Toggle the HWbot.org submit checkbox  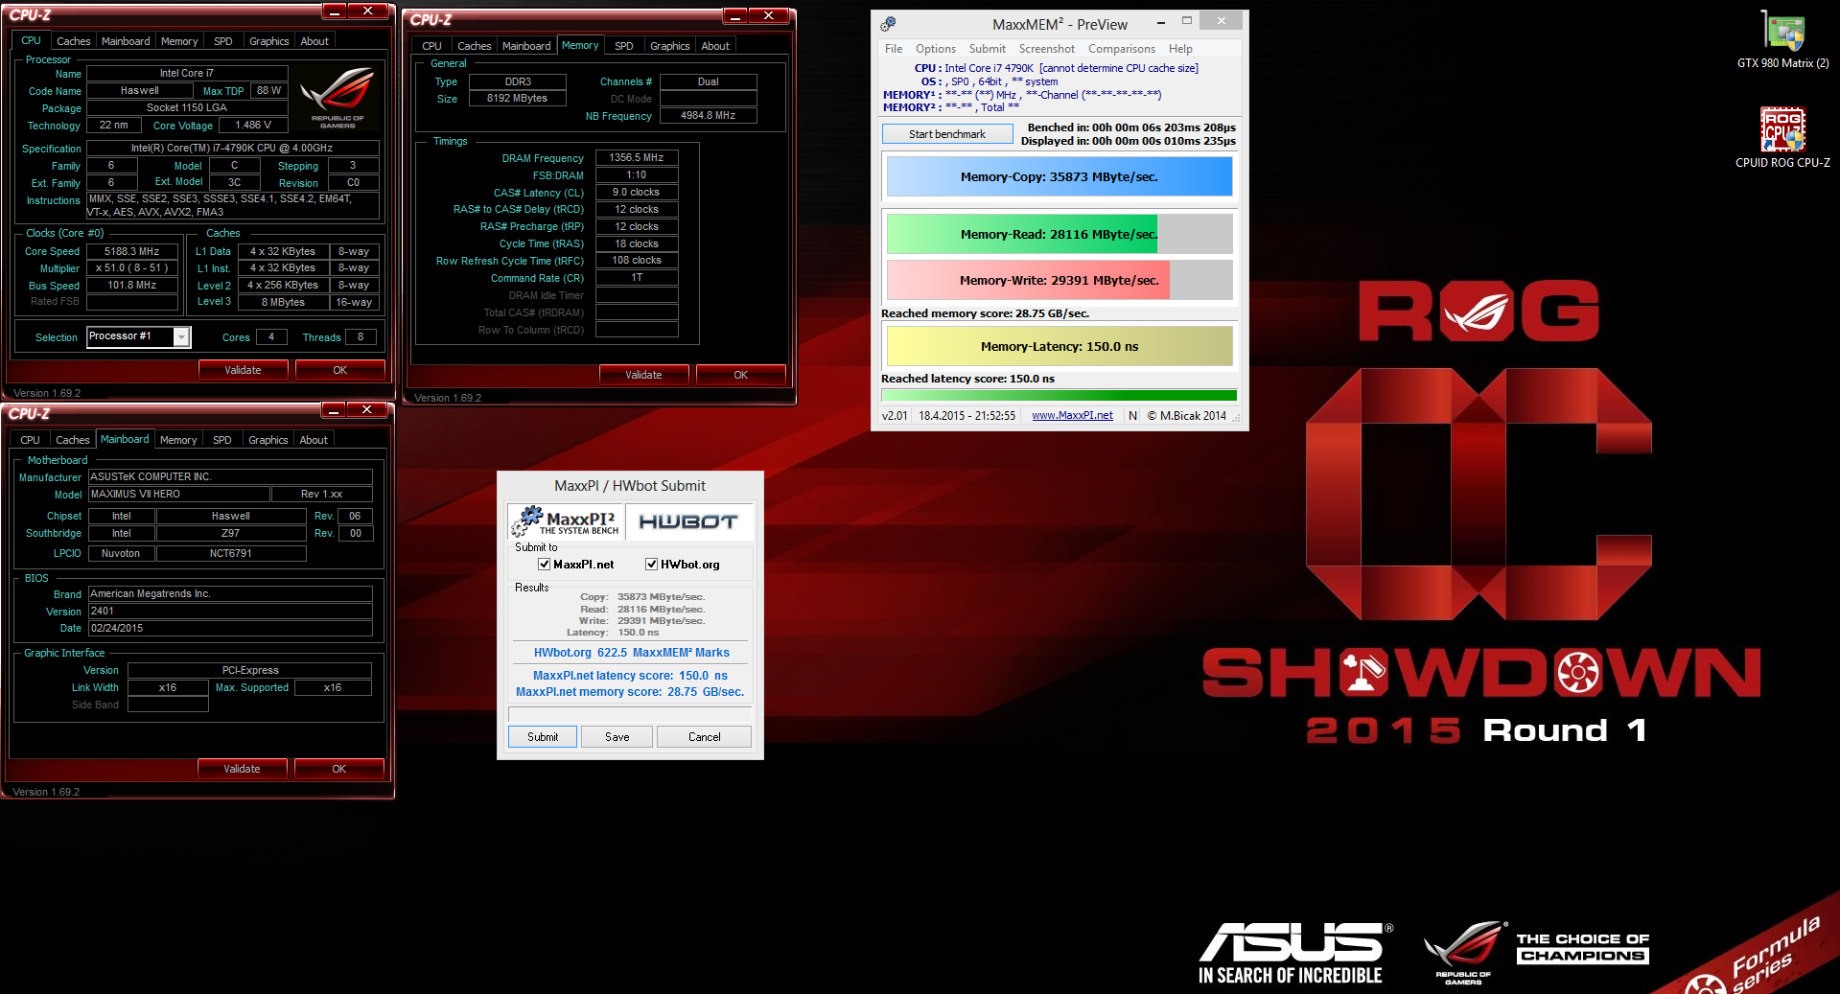[x=651, y=565]
